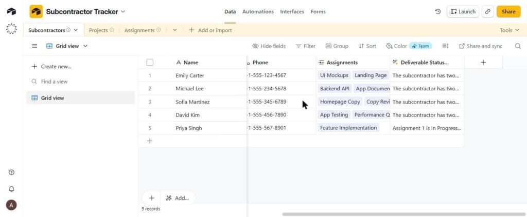Click the Phone column header
This screenshot has width=527, height=217.
pos(282,62)
